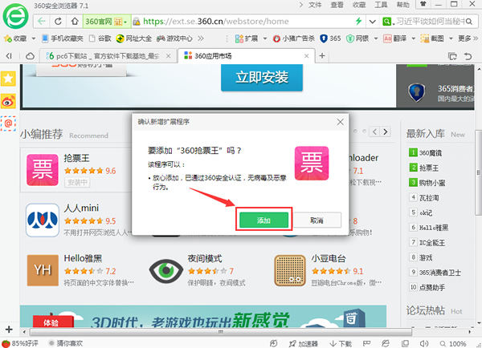Open the 查看 menu

click(337, 5)
